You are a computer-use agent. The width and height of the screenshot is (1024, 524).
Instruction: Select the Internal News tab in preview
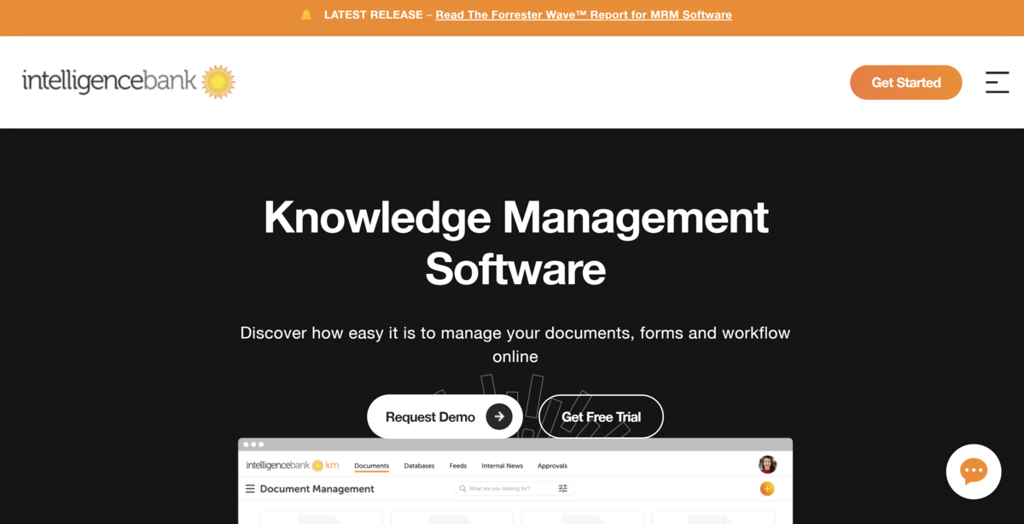click(503, 466)
